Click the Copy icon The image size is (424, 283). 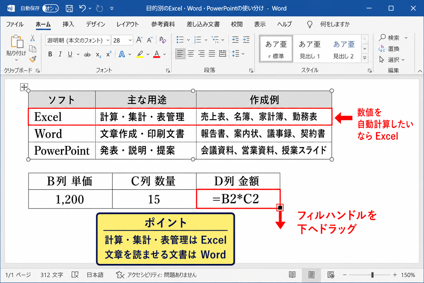pos(33,49)
